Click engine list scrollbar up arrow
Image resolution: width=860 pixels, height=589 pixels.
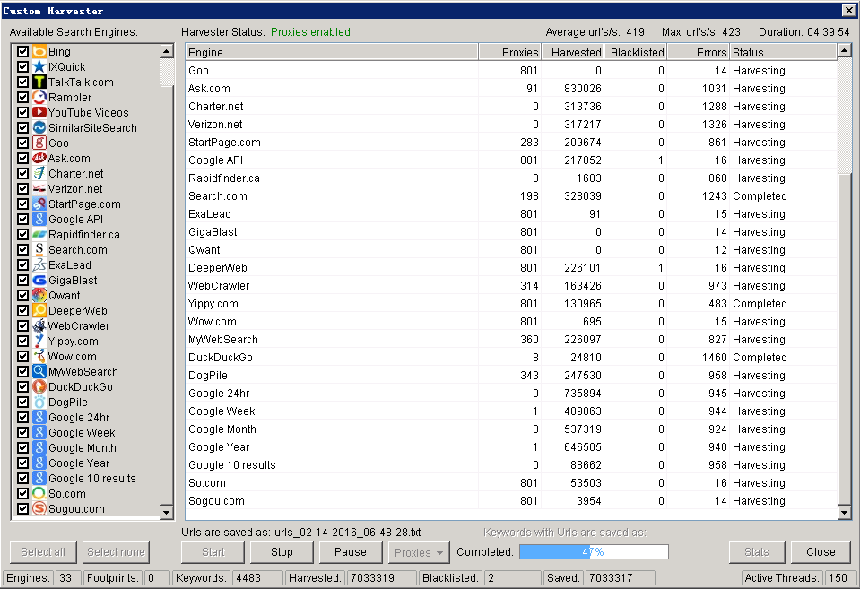click(x=167, y=52)
